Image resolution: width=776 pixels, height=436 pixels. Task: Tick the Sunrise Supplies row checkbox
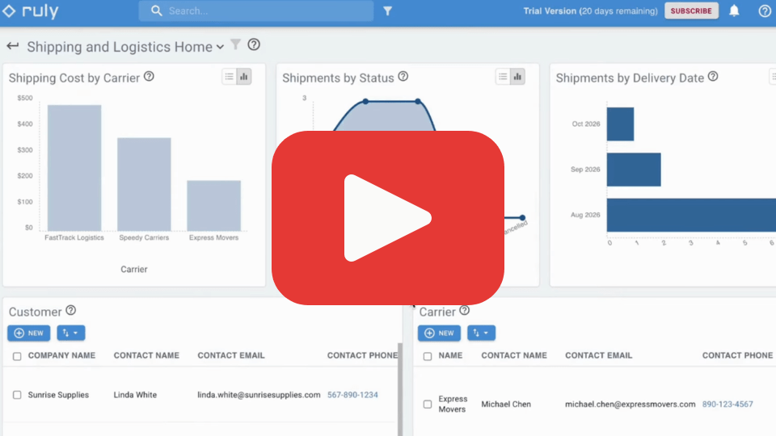tap(17, 395)
